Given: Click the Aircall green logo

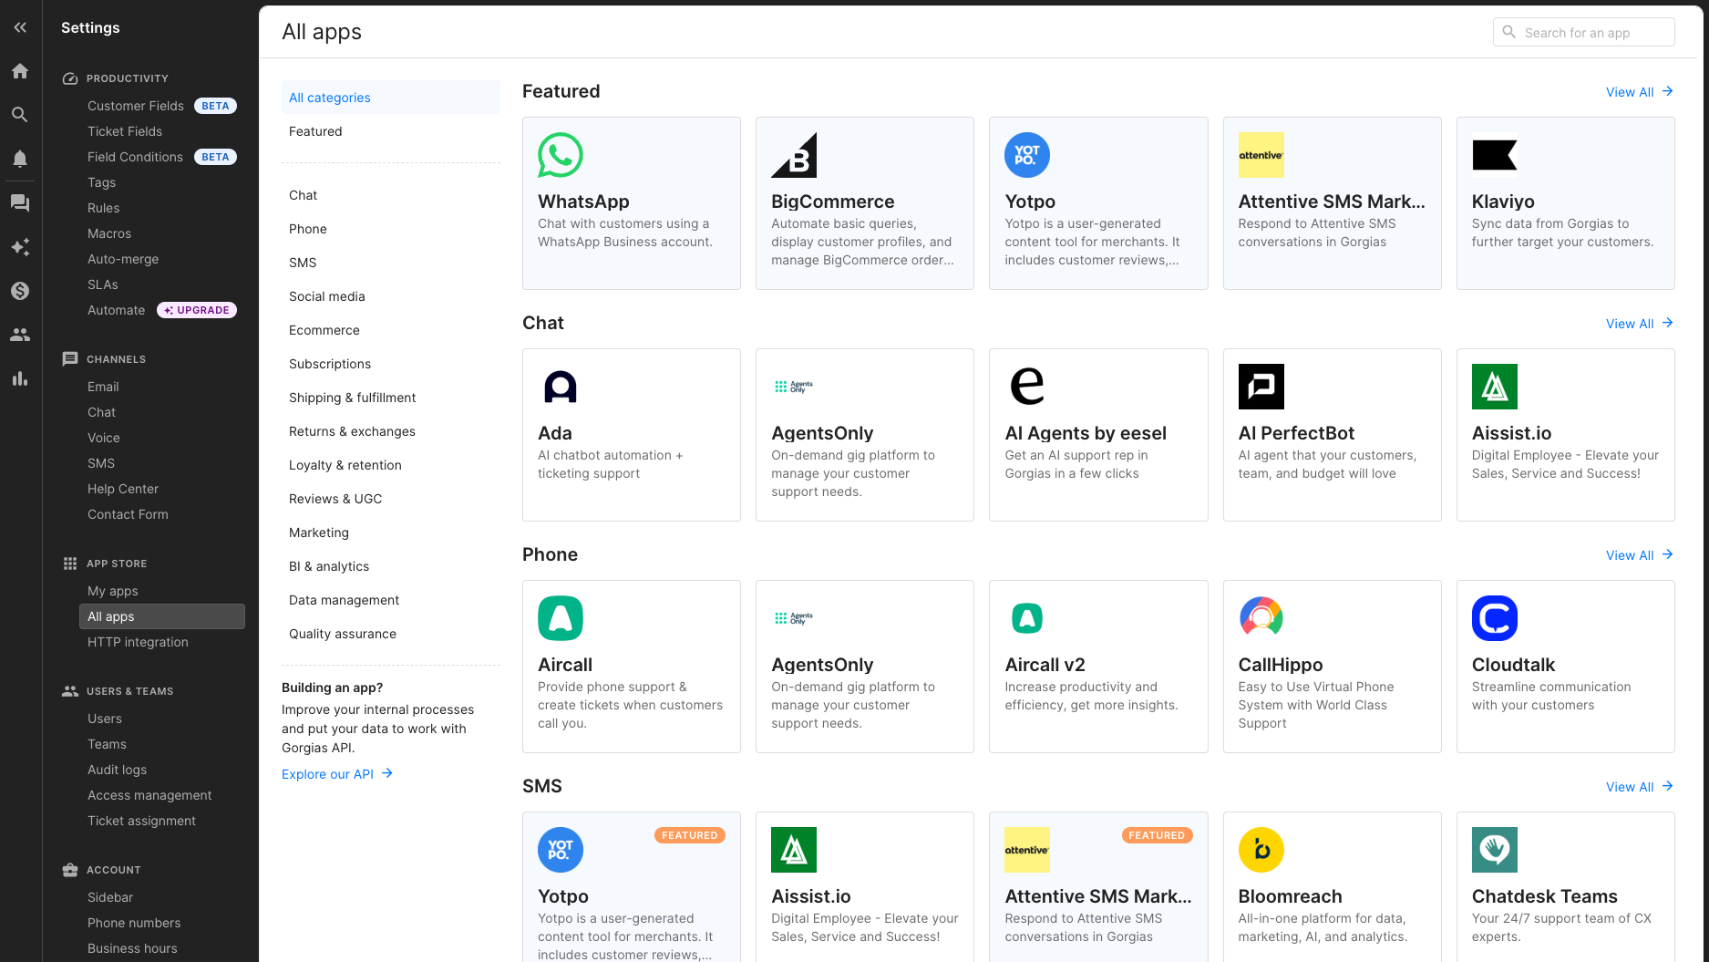Looking at the screenshot, I should click(x=561, y=618).
